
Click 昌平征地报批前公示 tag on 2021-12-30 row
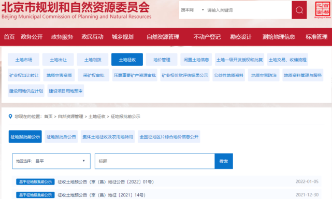click(35, 195)
